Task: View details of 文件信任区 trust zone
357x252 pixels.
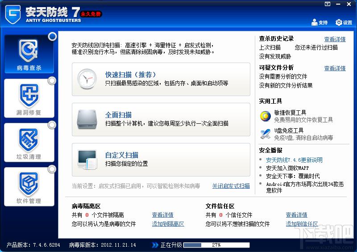Action: pyautogui.click(x=296, y=215)
